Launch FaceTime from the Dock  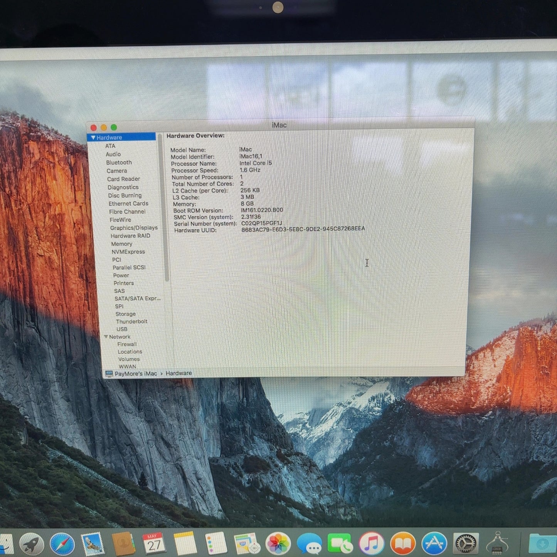pyautogui.click(x=340, y=544)
